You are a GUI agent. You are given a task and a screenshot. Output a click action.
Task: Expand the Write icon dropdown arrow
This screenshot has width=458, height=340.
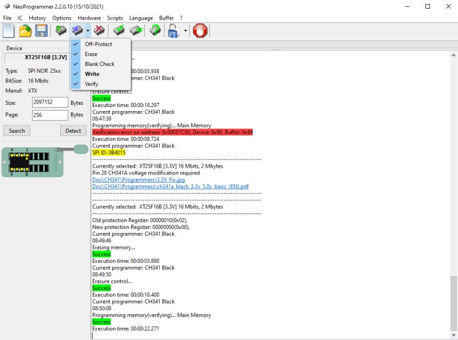pos(87,31)
